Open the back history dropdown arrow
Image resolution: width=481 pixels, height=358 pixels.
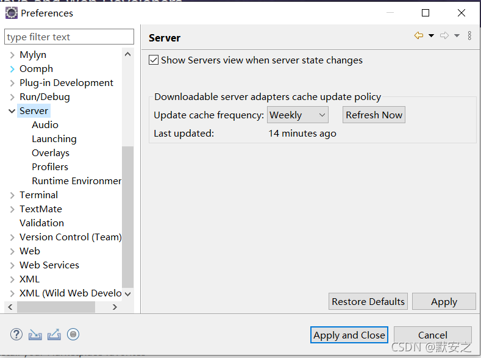(x=431, y=35)
